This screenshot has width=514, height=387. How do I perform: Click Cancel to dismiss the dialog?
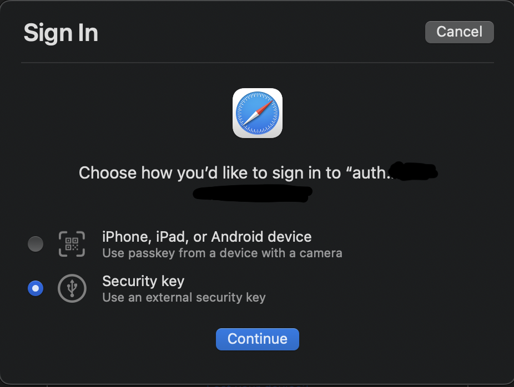[459, 32]
